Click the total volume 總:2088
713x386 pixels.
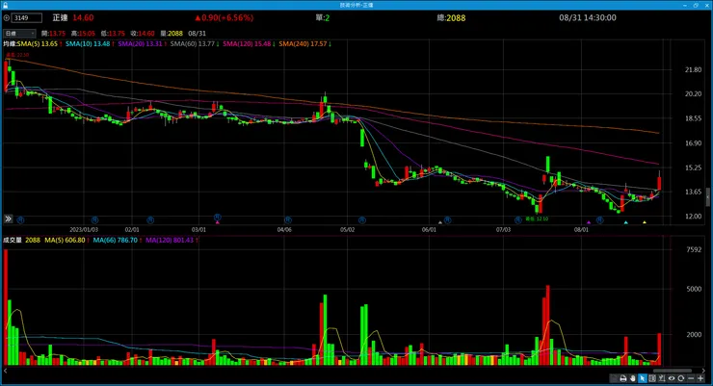click(x=451, y=18)
